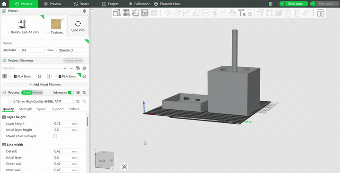Click the plus icon to add filament
The width and height of the screenshot is (340, 173).
click(x=65, y=68)
